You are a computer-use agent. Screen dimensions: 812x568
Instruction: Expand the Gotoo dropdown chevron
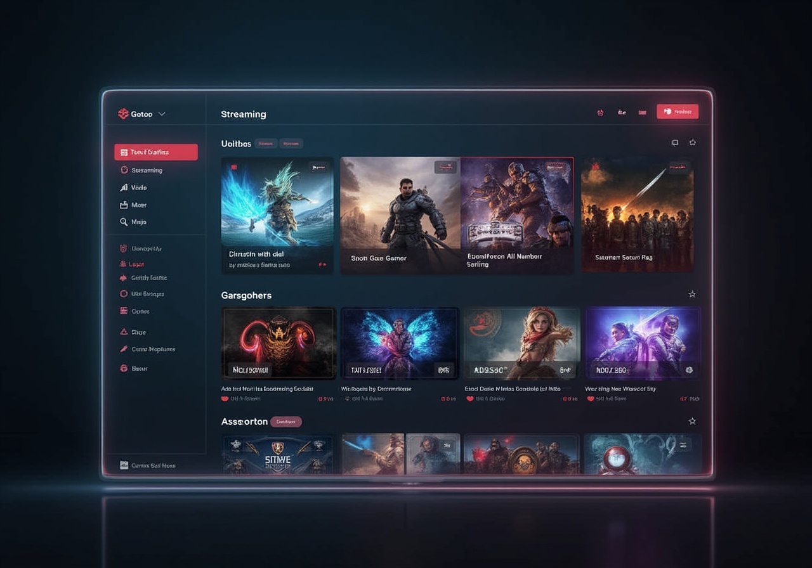coord(162,114)
